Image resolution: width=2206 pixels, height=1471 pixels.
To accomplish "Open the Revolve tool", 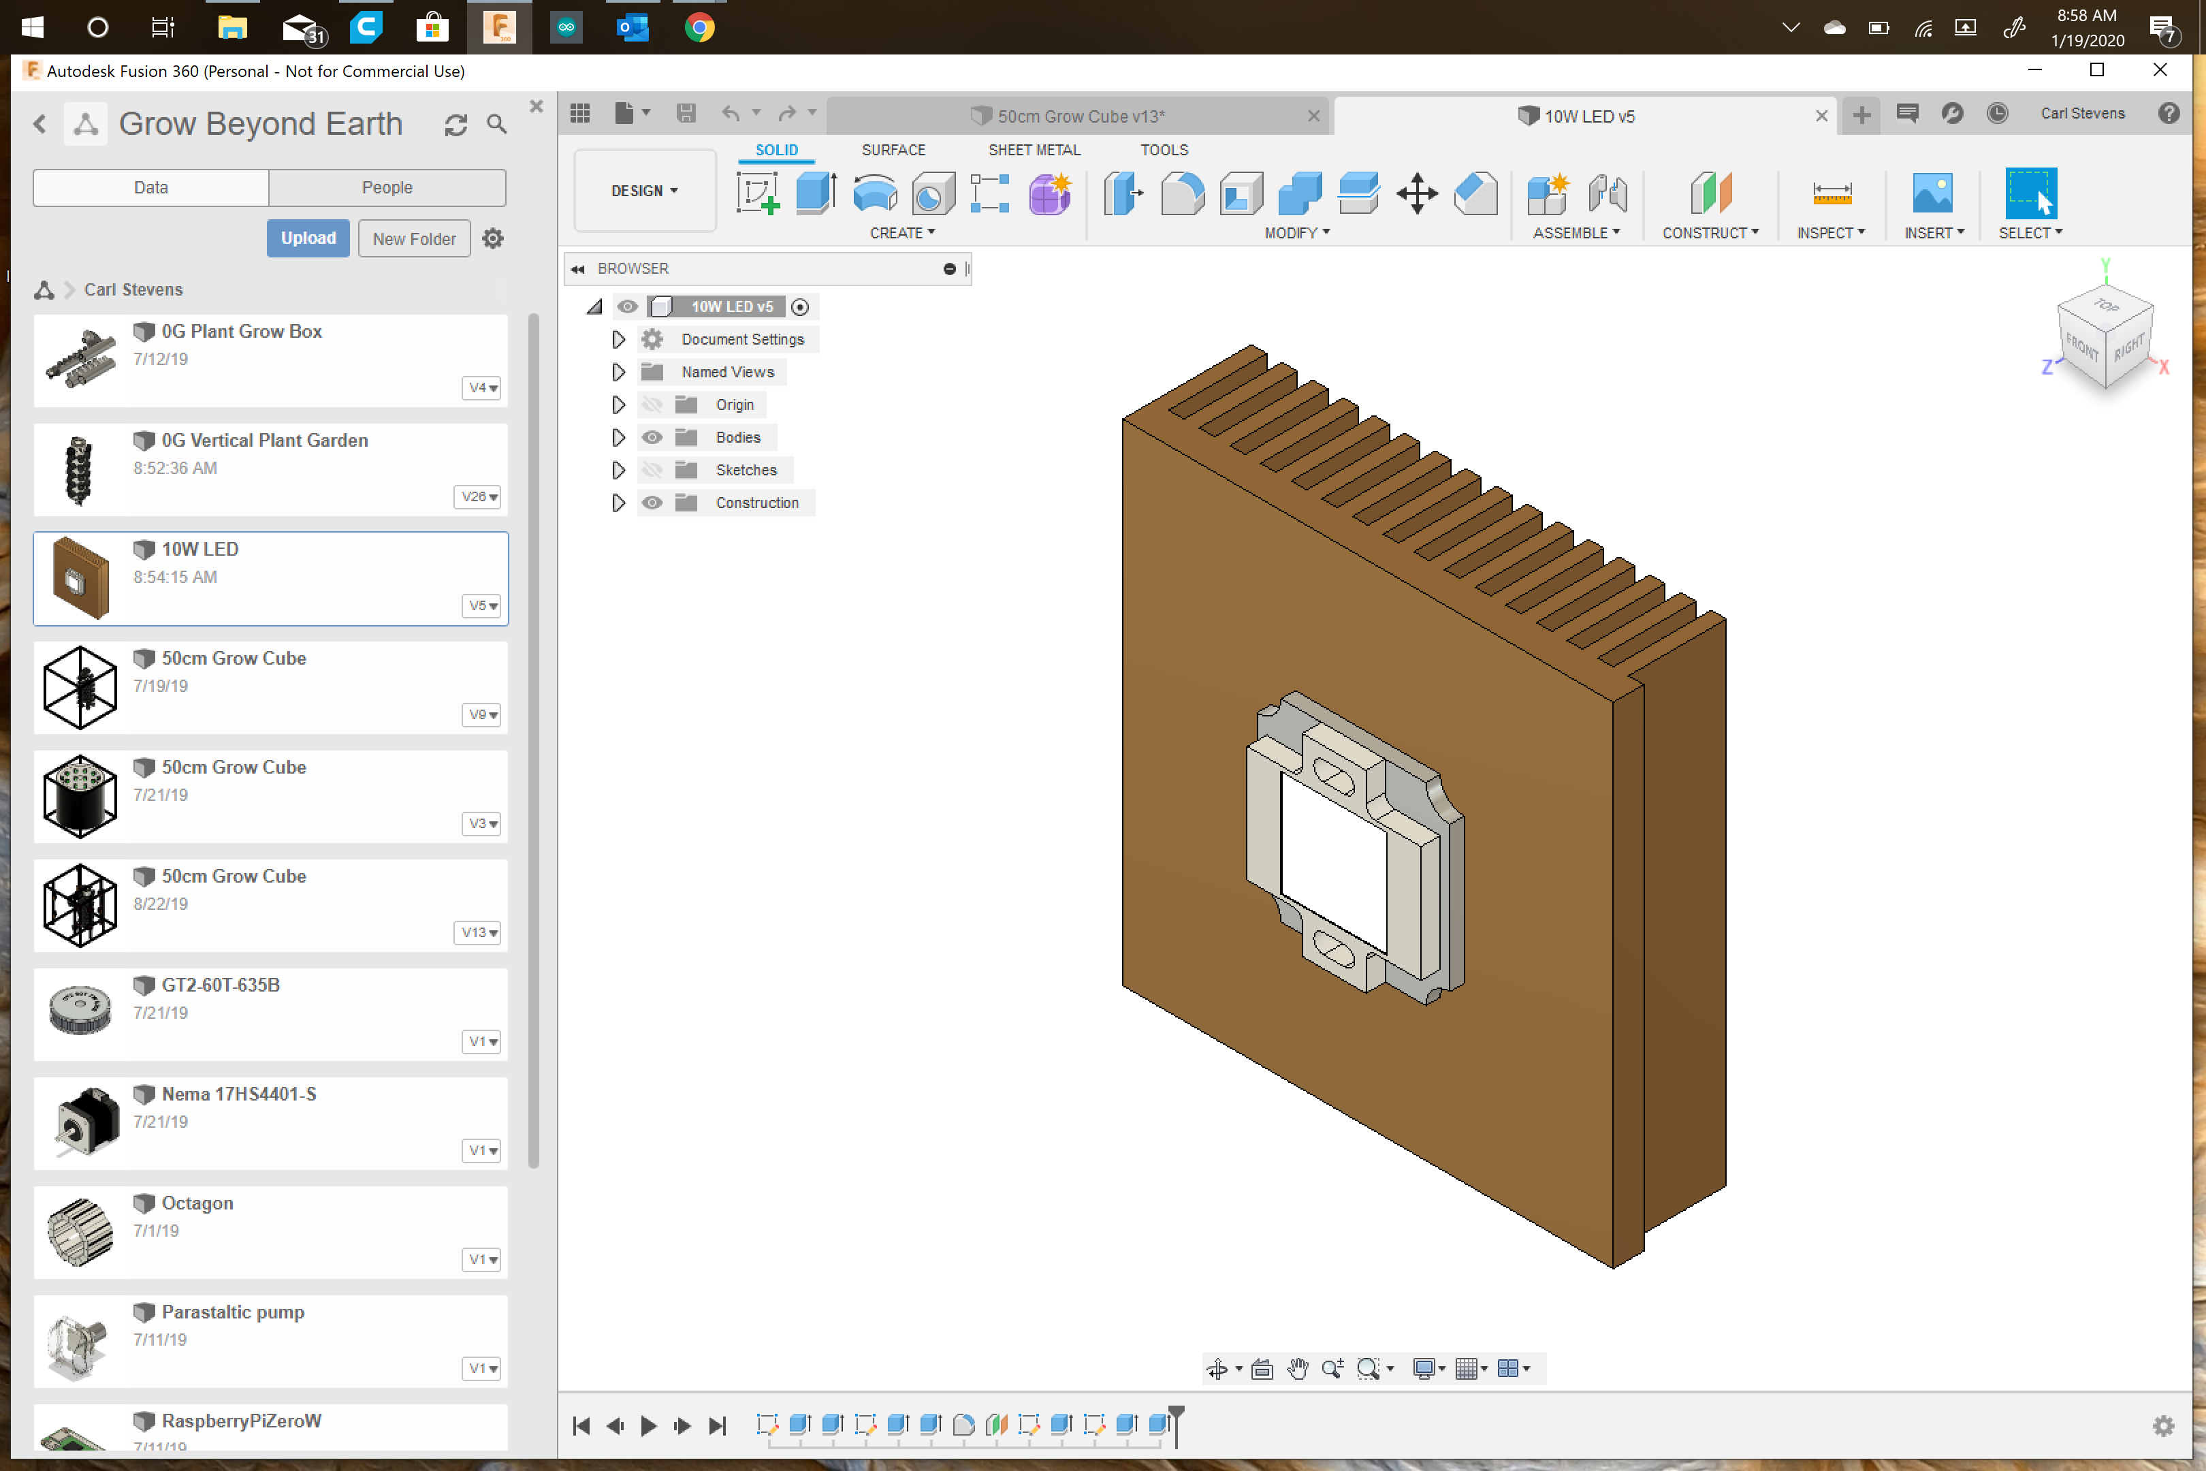I will (x=874, y=194).
